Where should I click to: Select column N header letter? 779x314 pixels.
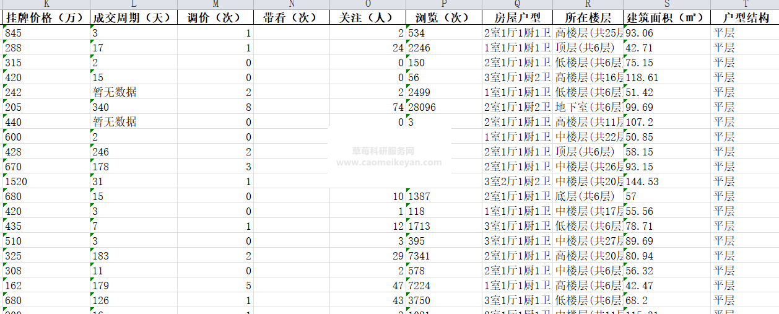[x=292, y=4]
